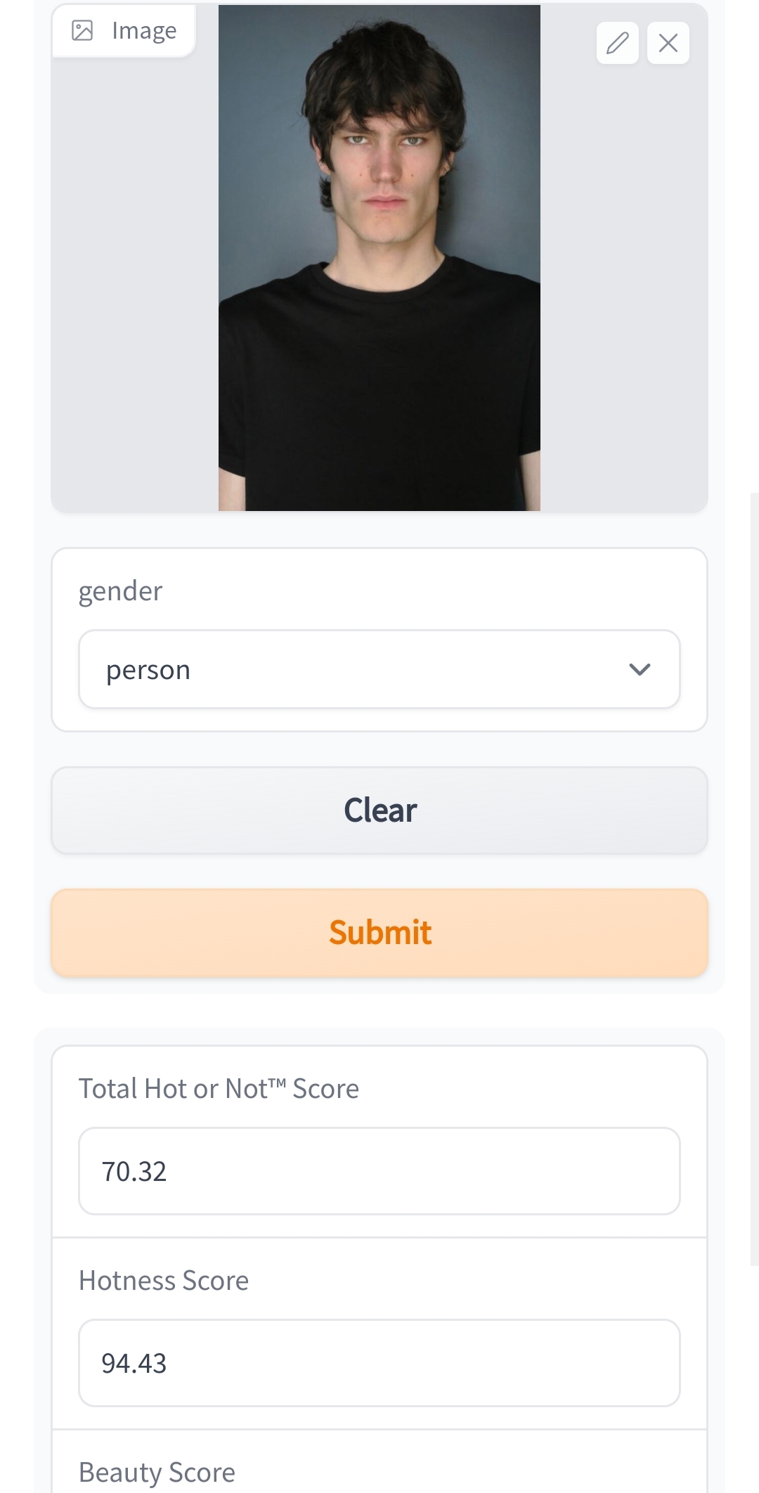Expand the gender dropdown chevron
The height and width of the screenshot is (1493, 759).
[640, 669]
